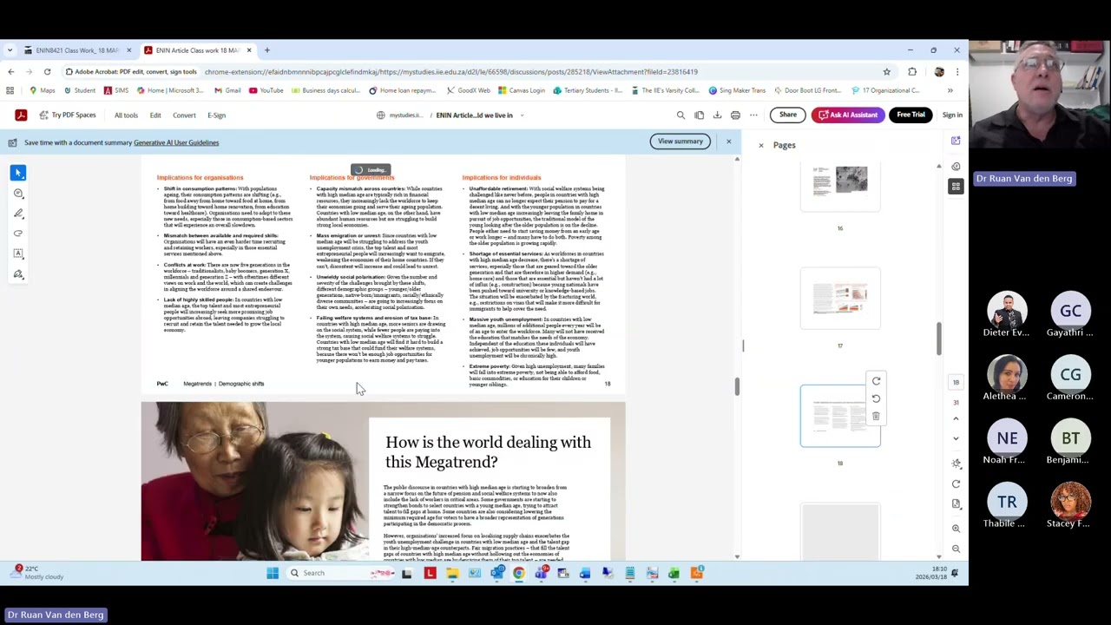Open comments panel icon on right rail
Image resolution: width=1111 pixels, height=625 pixels.
tap(956, 166)
